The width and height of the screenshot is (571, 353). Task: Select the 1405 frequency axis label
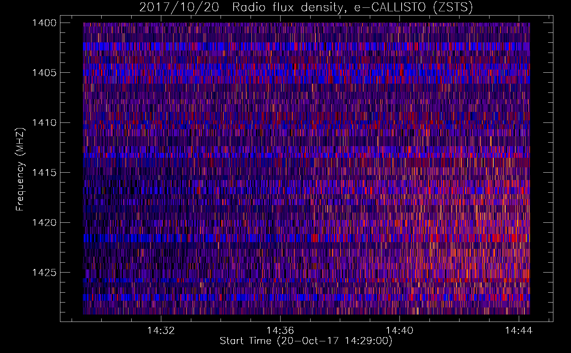(44, 73)
